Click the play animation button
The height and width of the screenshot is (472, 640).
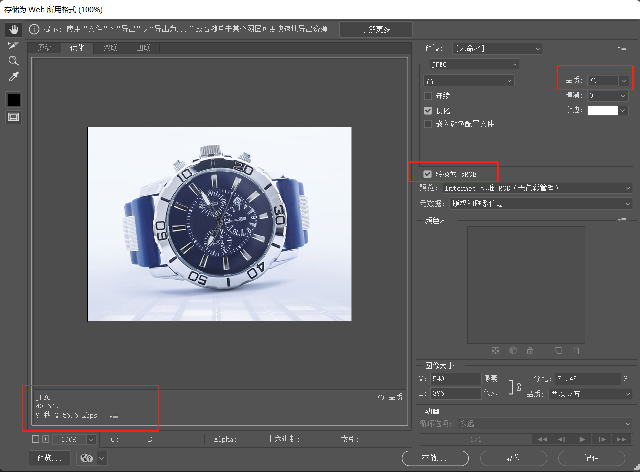click(582, 439)
